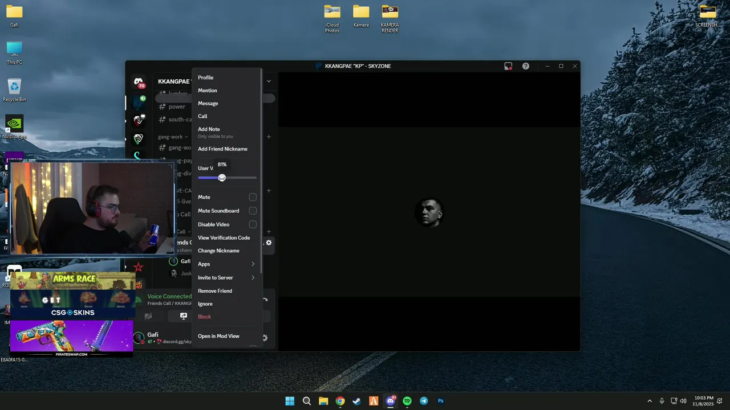This screenshot has height=410, width=730.
Task: Open taskbar volume speaker icon
Action: coord(683,401)
